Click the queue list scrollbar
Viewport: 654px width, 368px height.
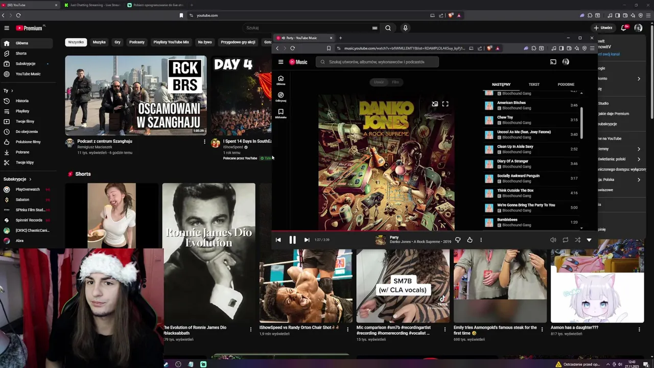[581, 123]
